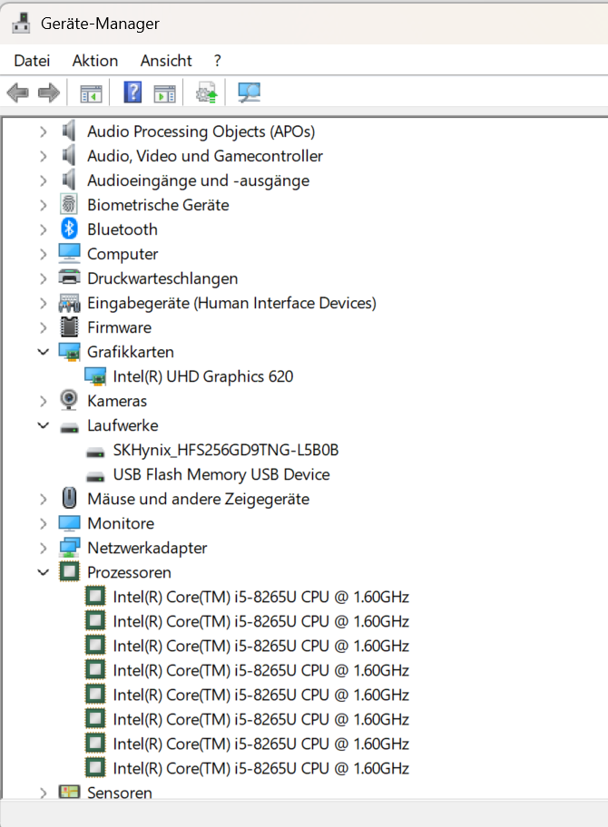Click the Bluetooth category icon
Viewport: 608px width, 827px height.
point(69,229)
